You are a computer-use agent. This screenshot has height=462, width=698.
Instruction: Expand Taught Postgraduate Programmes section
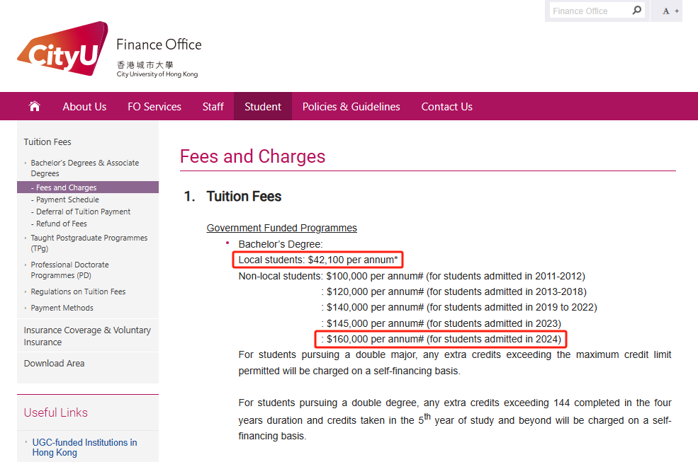pos(89,243)
